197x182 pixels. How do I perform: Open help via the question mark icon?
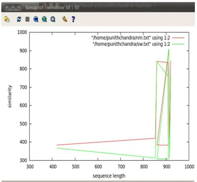click(73, 19)
